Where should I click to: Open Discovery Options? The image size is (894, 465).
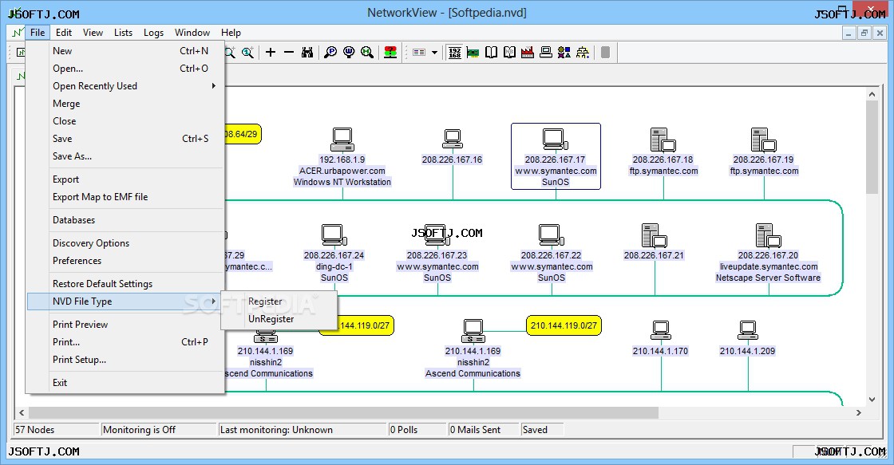125,243
